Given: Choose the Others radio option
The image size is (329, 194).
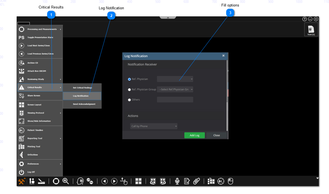Looking at the screenshot, I should pyautogui.click(x=130, y=100).
